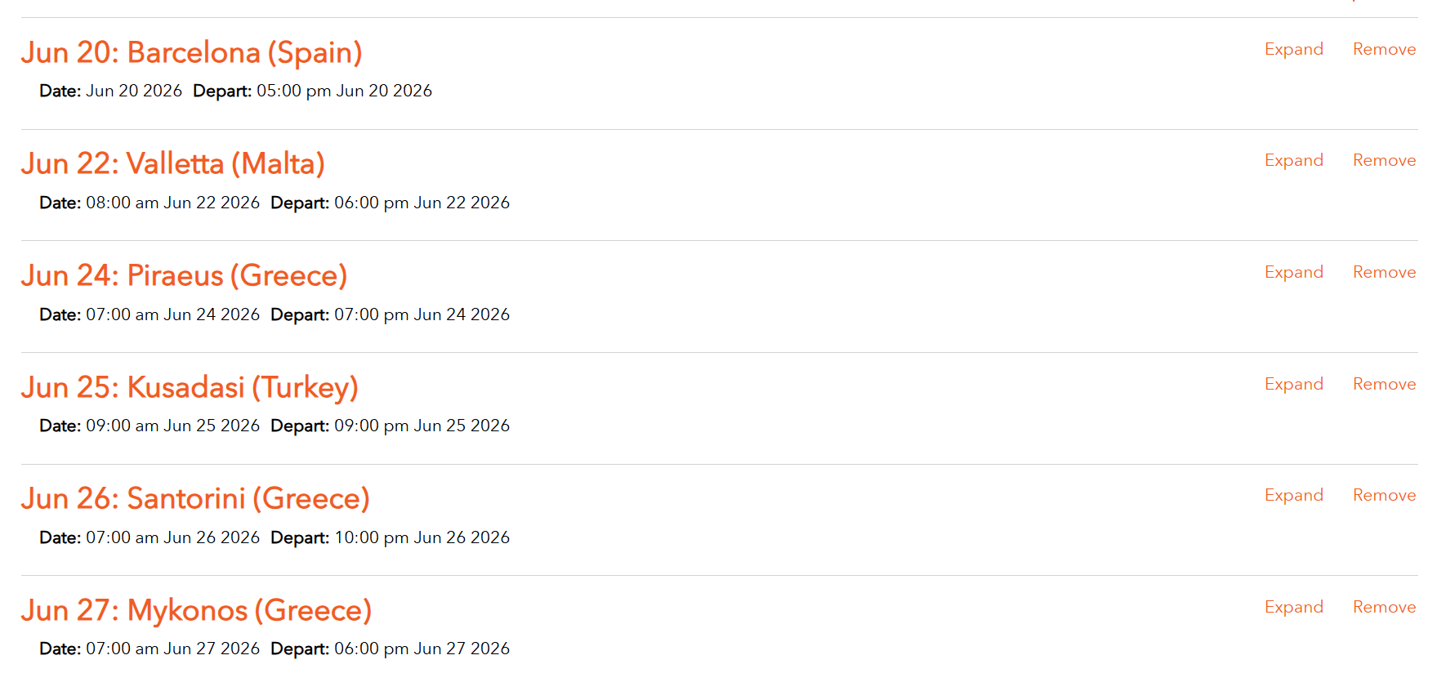The height and width of the screenshot is (682, 1437).
Task: Expand the Jun 26 Santorini entry
Action: [x=1293, y=495]
